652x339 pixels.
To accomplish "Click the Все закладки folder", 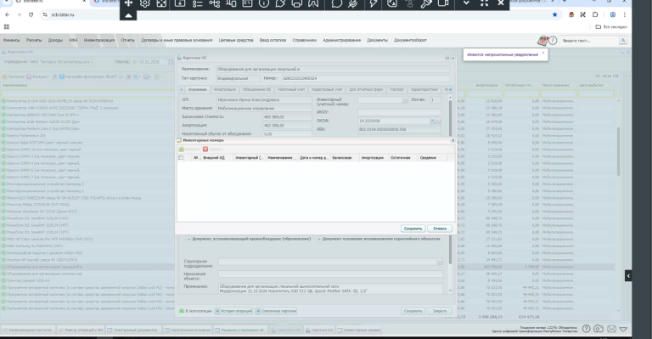I will tap(611, 26).
